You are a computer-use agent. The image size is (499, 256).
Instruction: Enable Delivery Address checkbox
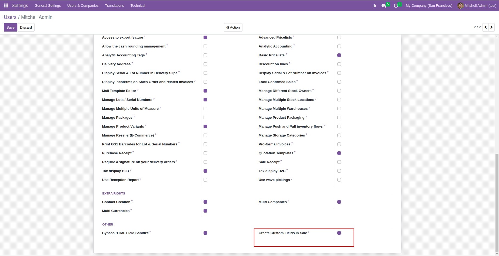click(205, 64)
